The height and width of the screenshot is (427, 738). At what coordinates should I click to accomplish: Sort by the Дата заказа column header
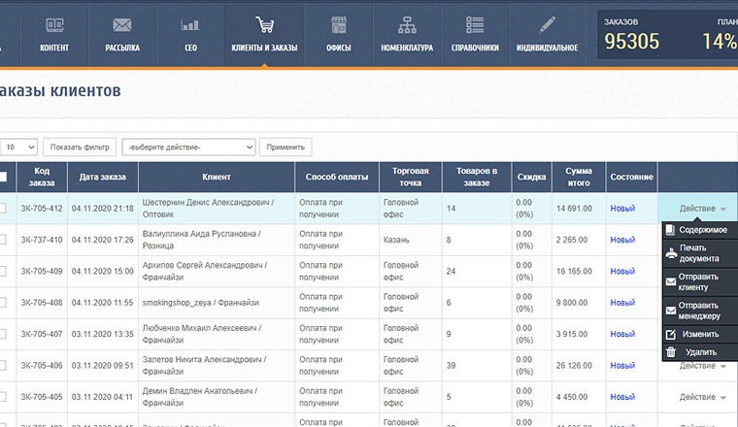pyautogui.click(x=103, y=177)
